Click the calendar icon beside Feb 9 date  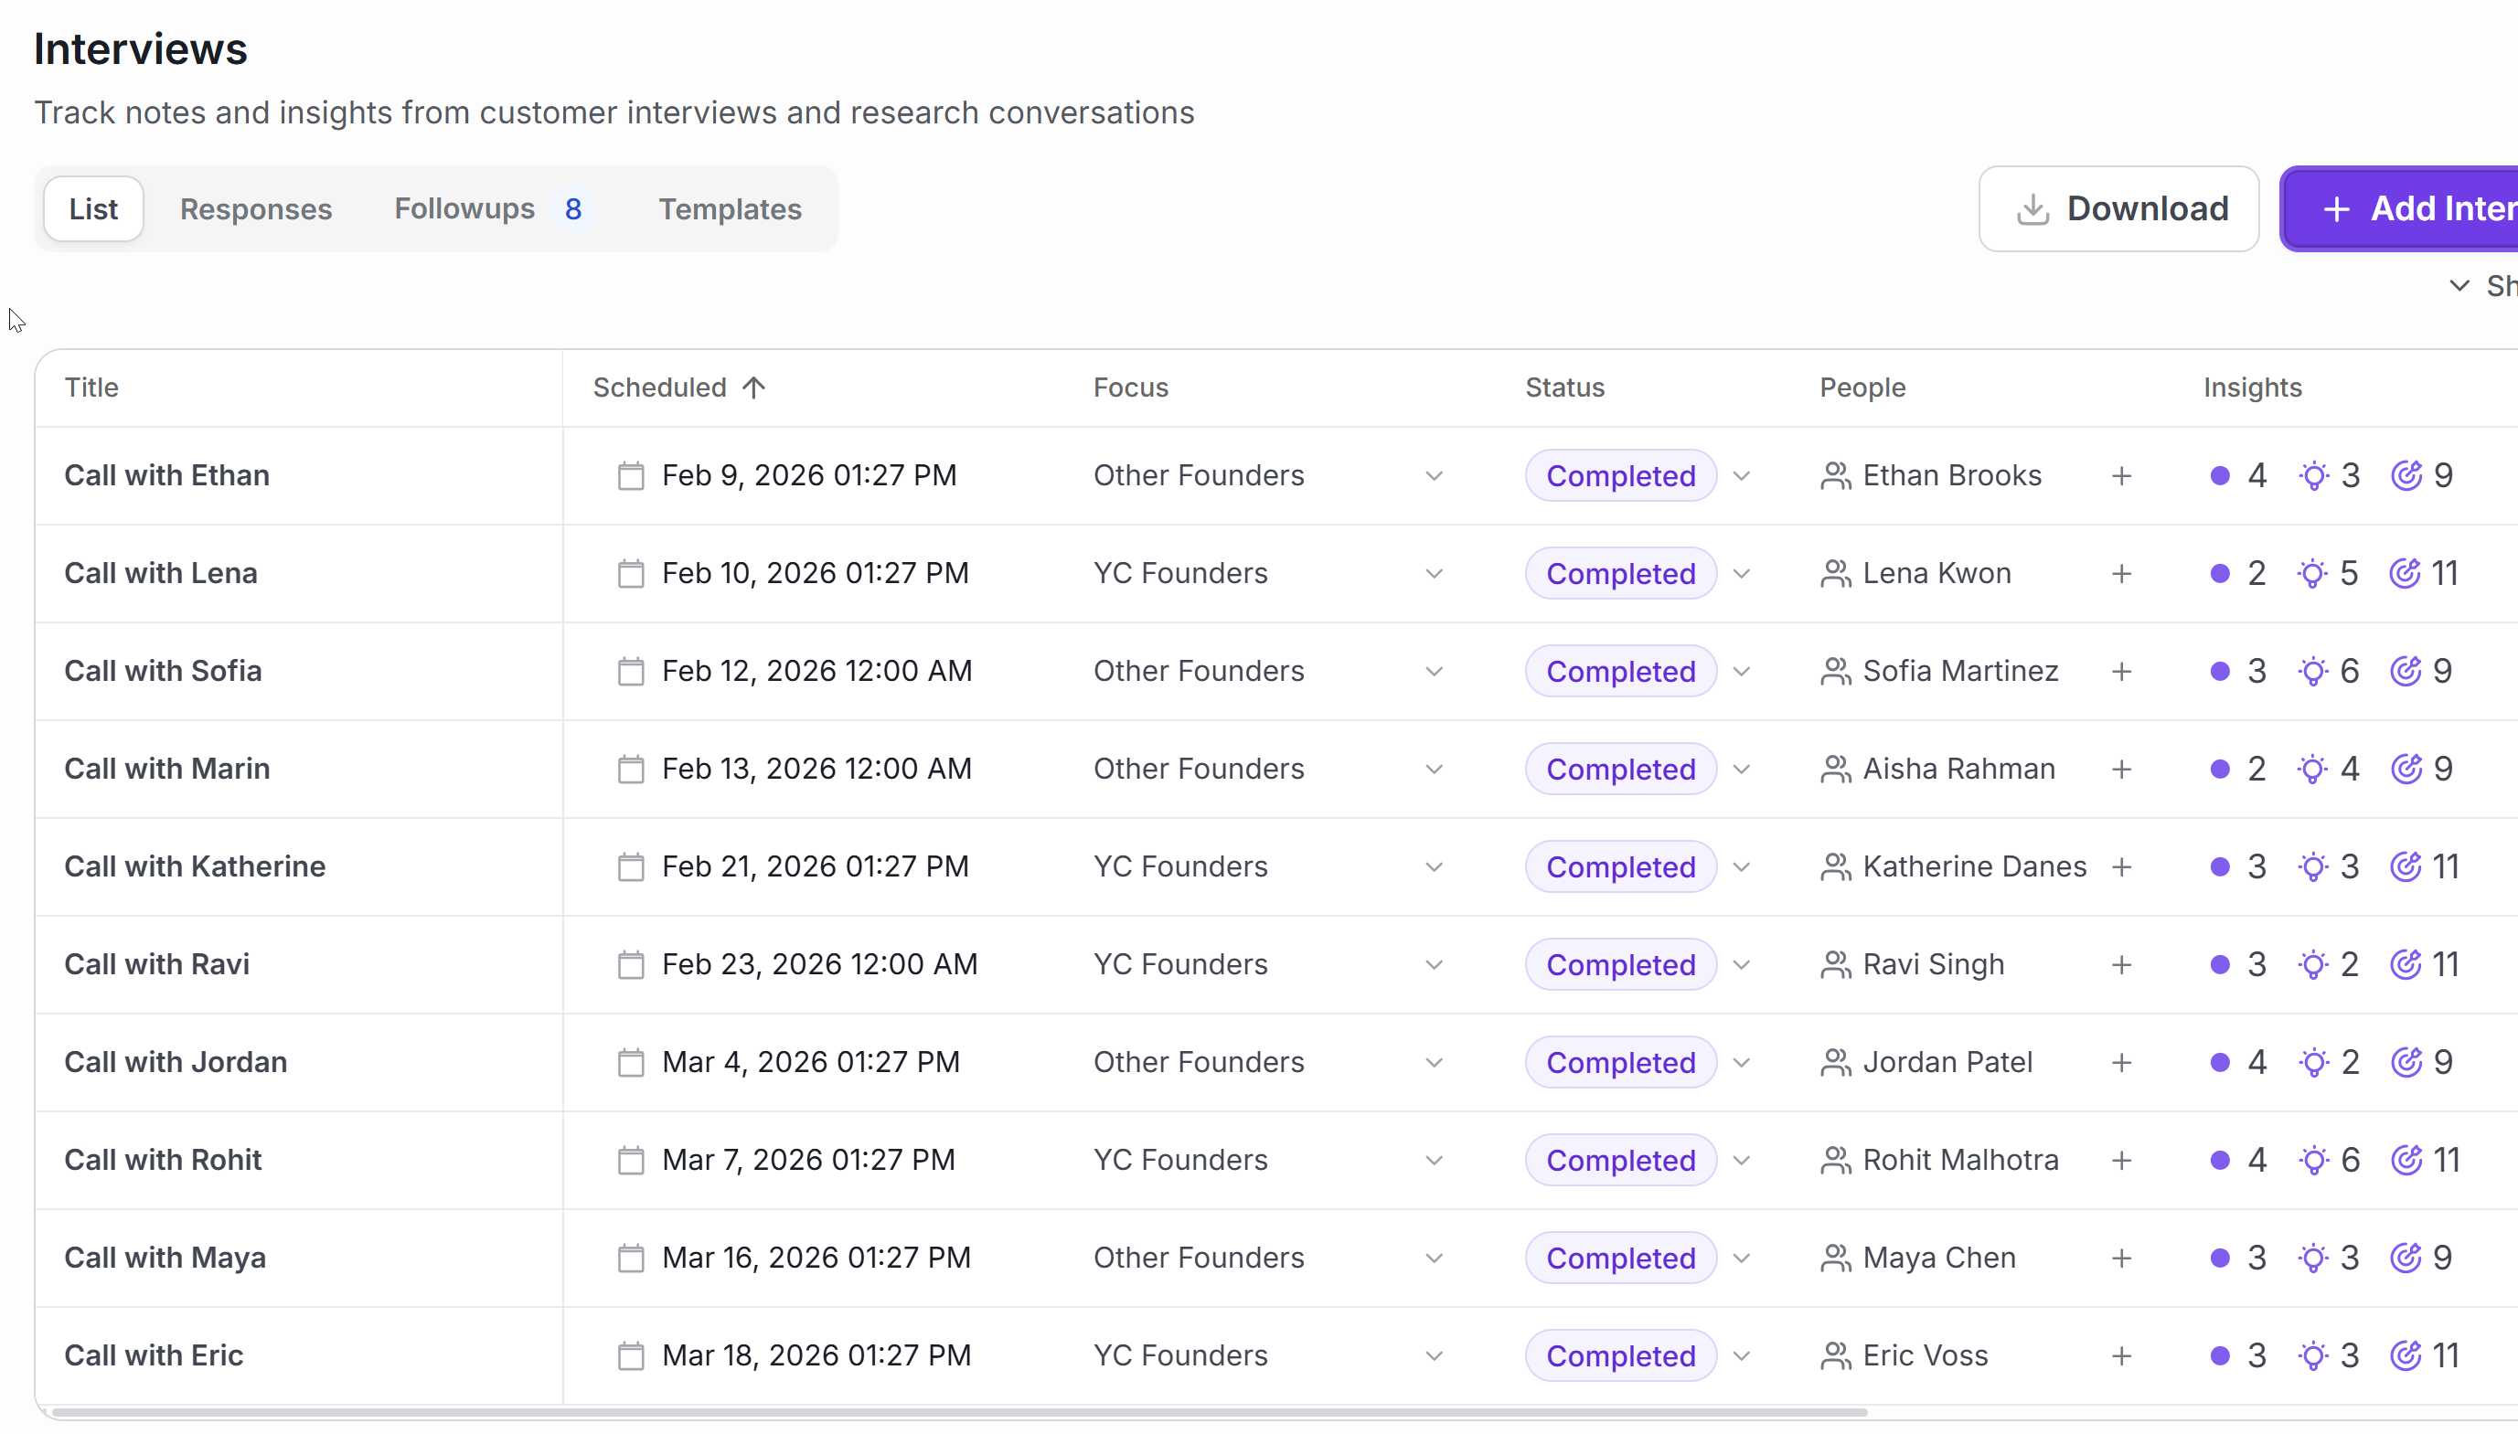pos(632,474)
